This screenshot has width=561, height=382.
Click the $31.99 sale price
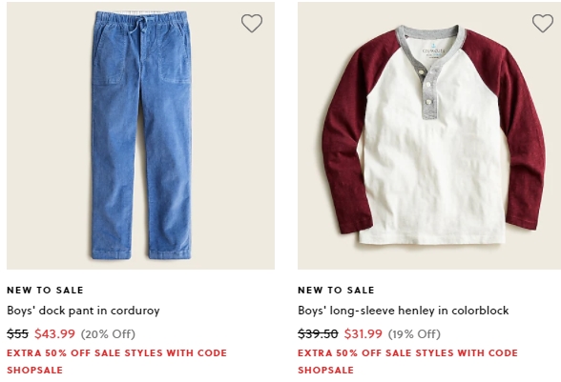tap(364, 333)
